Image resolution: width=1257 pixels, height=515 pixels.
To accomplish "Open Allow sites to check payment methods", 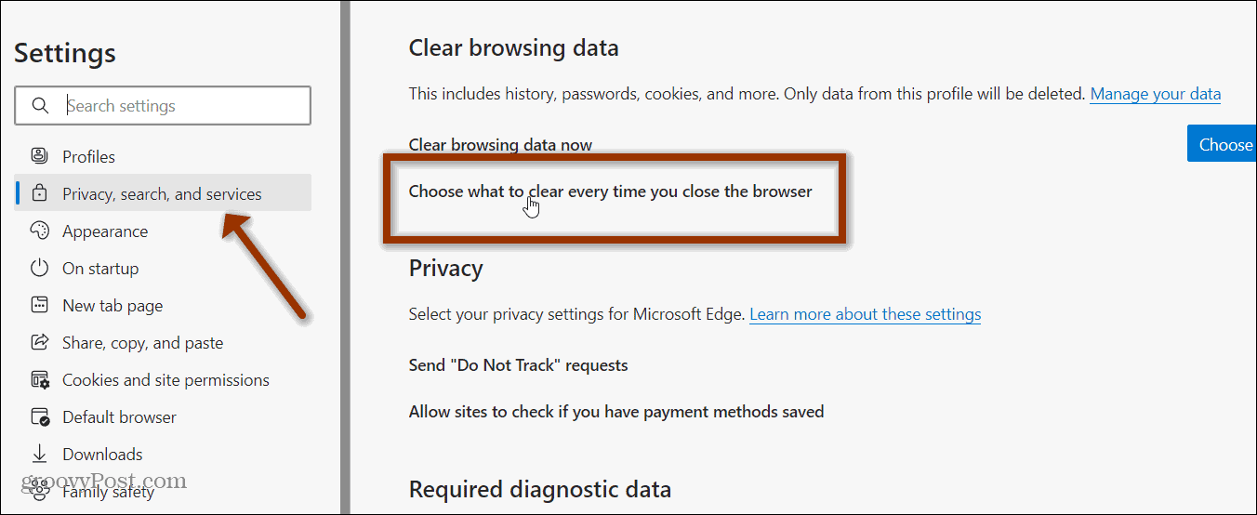I will click(616, 411).
